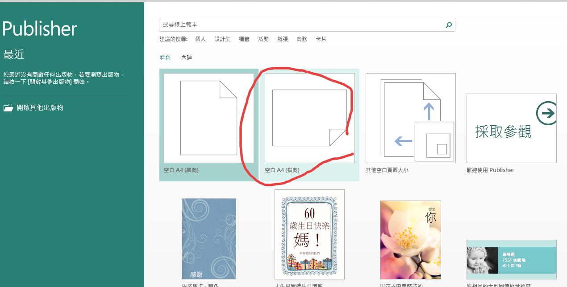
Task: Search suggested term 設計集
Action: click(x=222, y=39)
